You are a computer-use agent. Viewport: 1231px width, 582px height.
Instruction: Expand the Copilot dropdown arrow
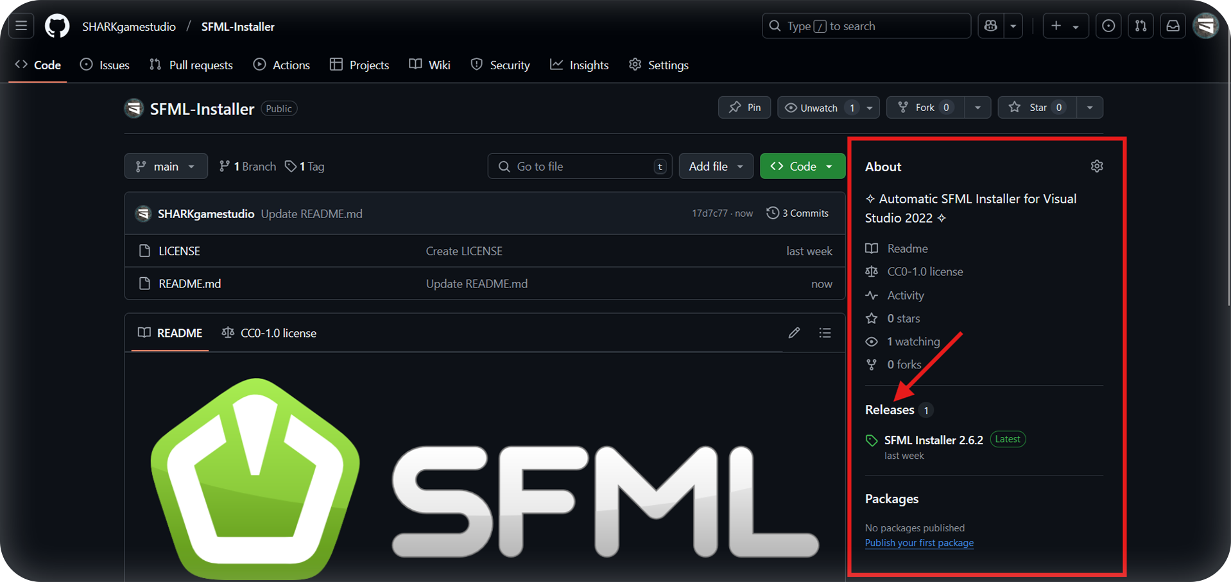(x=1013, y=26)
